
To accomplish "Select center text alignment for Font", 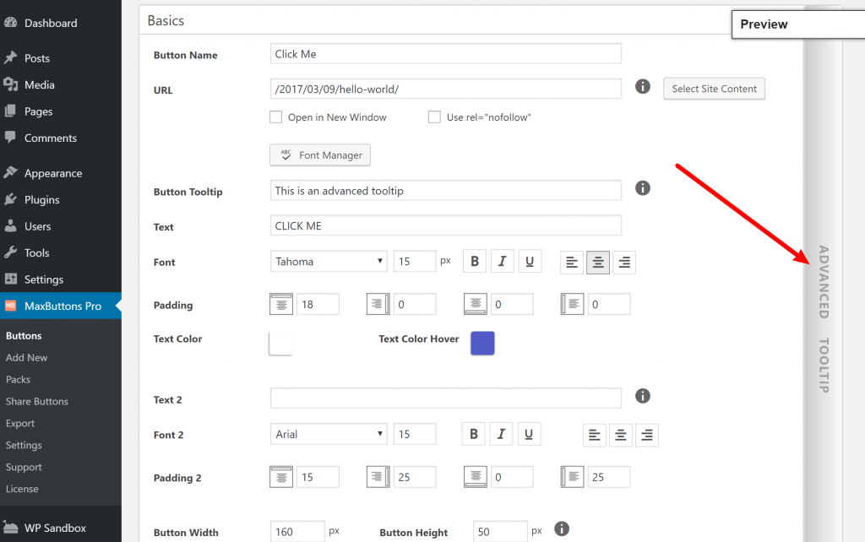I will [x=597, y=262].
